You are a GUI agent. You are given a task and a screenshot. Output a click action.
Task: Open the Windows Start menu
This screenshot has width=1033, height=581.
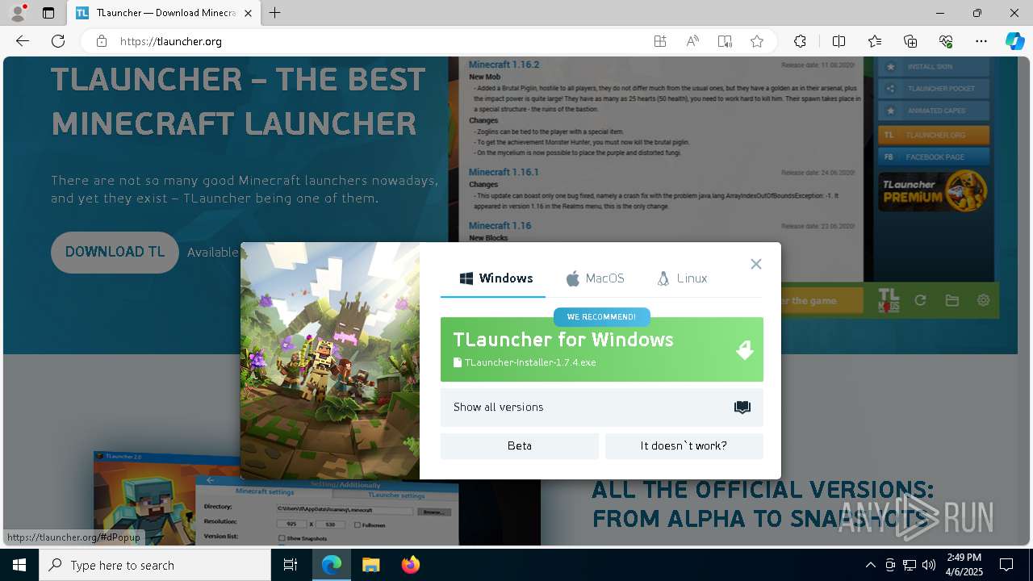19,565
